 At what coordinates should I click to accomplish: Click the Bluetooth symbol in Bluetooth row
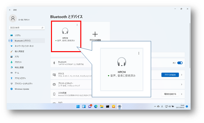[x=54, y=63]
